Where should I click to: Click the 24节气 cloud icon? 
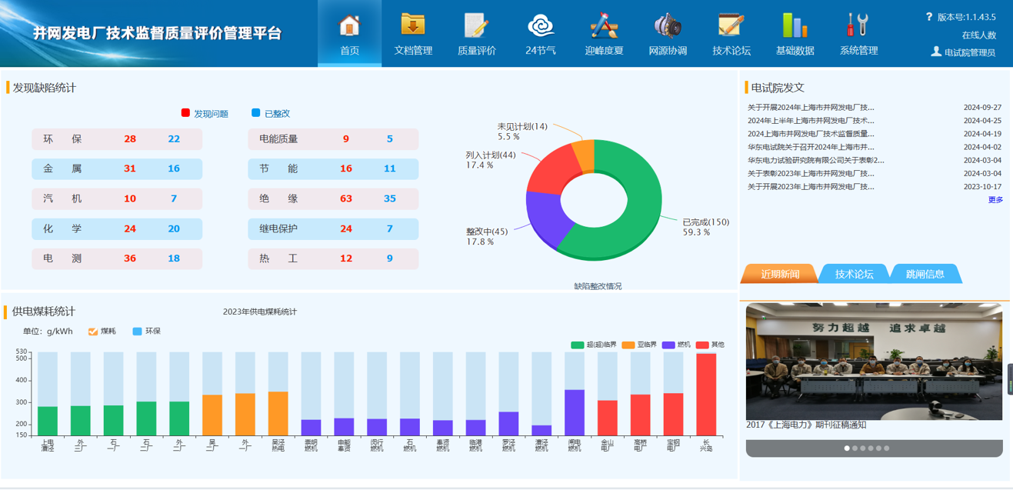point(541,25)
